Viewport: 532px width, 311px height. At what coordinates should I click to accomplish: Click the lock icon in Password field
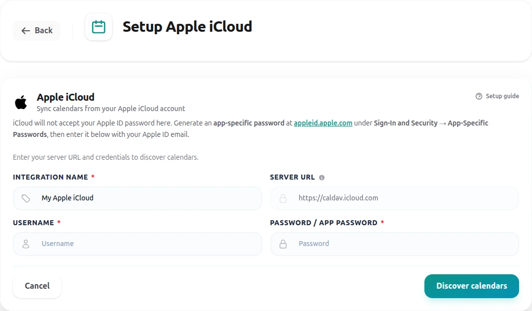(283, 244)
